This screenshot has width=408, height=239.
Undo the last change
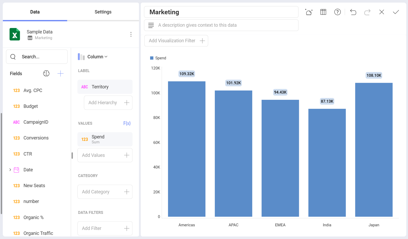[353, 12]
